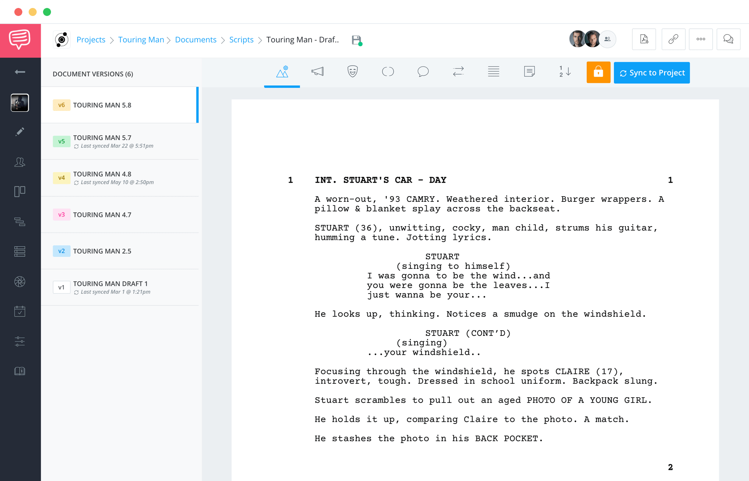Screen dimensions: 749x481
Task: Click the add collaborators people icon
Action: click(x=608, y=39)
